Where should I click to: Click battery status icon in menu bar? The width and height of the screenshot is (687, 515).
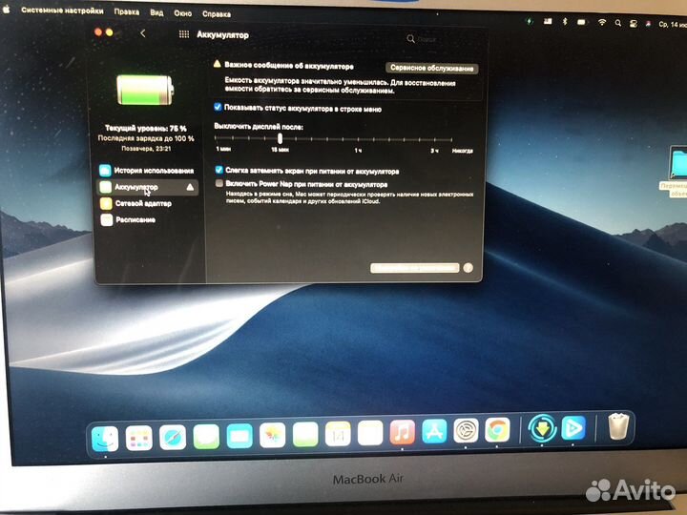(x=582, y=22)
